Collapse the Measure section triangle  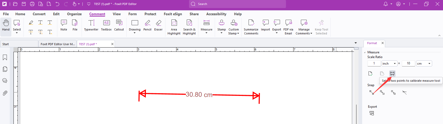click(365, 52)
